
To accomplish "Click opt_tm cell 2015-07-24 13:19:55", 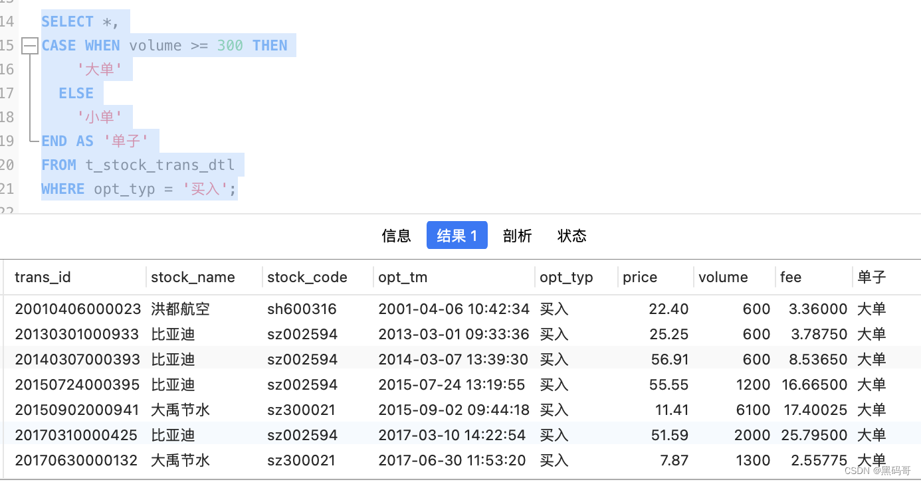I will tap(452, 384).
